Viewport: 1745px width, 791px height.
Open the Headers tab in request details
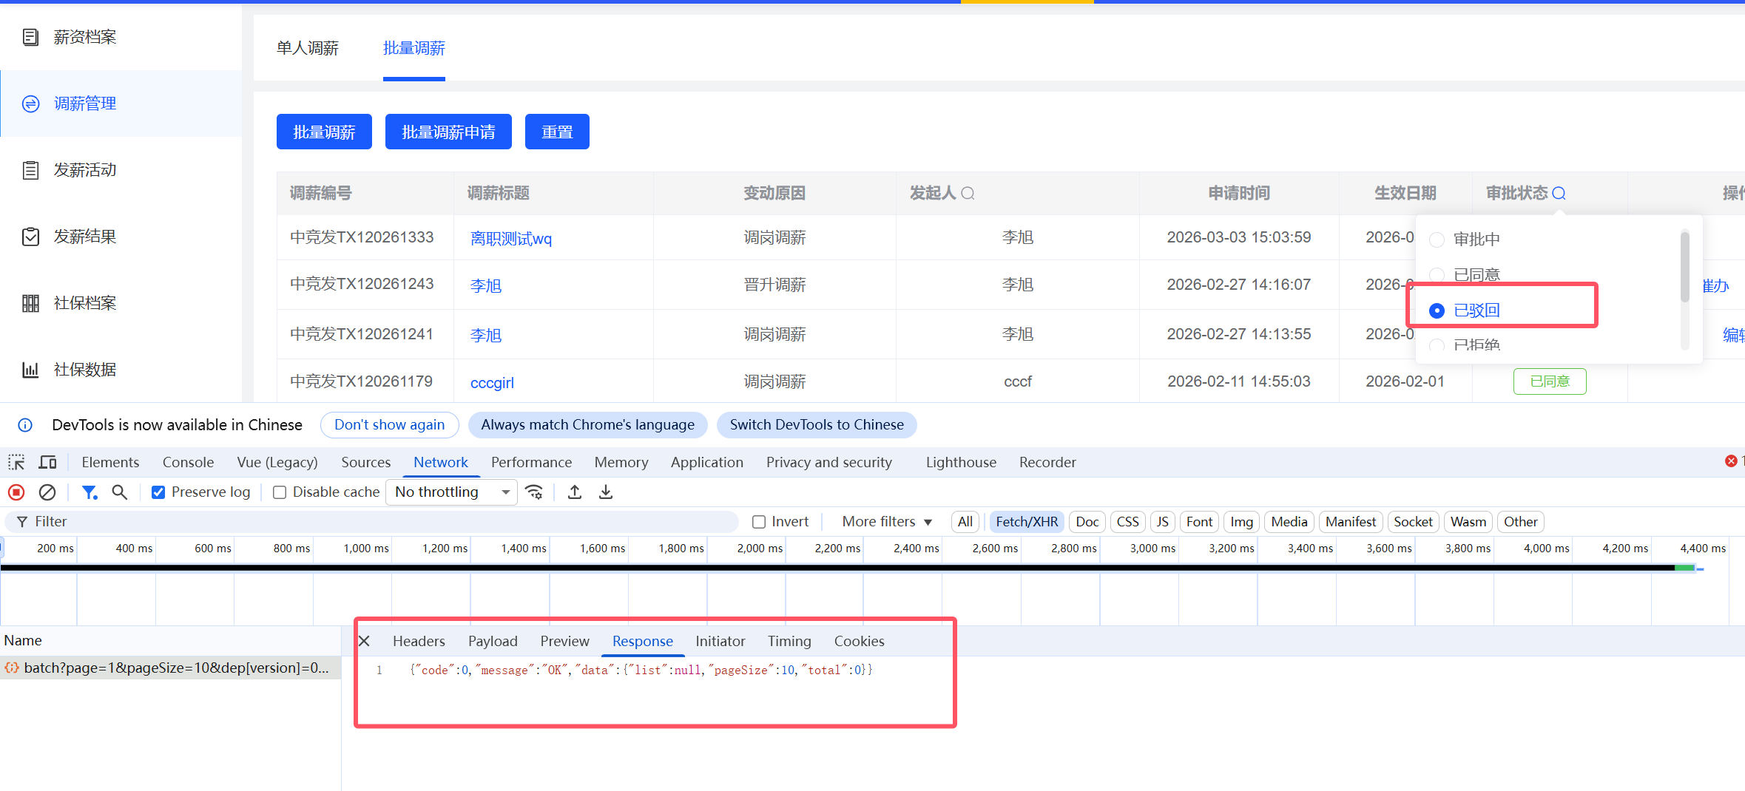click(x=419, y=641)
